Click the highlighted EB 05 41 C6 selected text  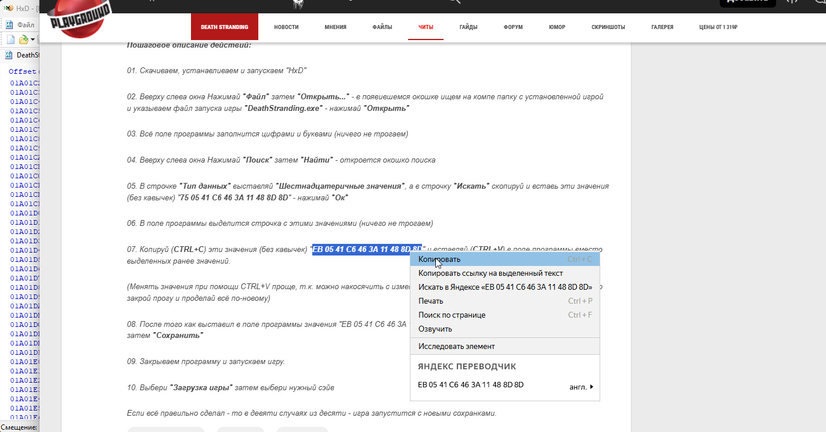click(x=367, y=250)
